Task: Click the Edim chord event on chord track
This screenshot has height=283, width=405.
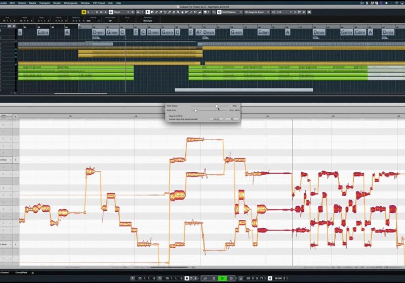Action: [43, 32]
